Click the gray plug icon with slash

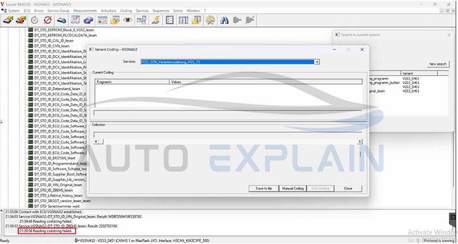coord(250,20)
